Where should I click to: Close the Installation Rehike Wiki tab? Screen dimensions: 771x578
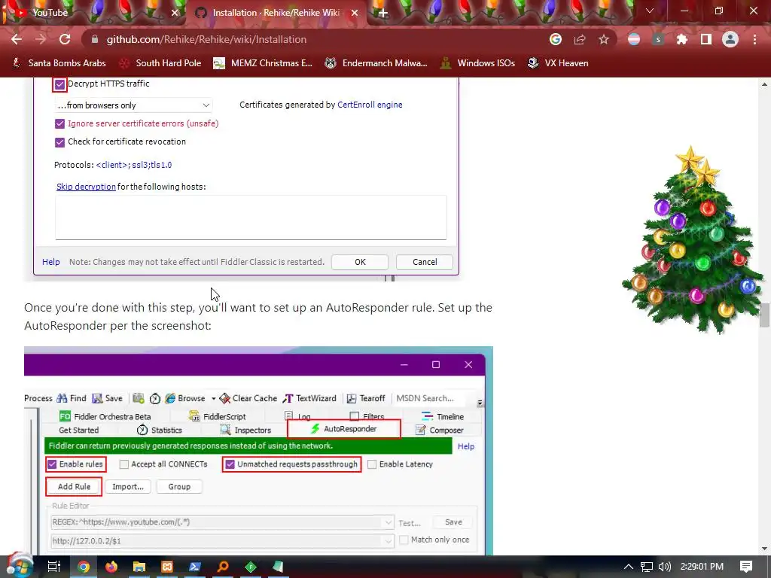coord(354,14)
